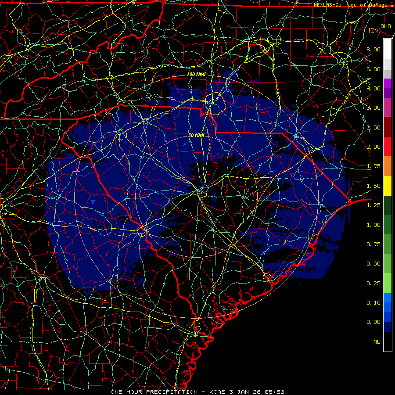Click the black ND swatch at the legend bottom

click(x=388, y=341)
